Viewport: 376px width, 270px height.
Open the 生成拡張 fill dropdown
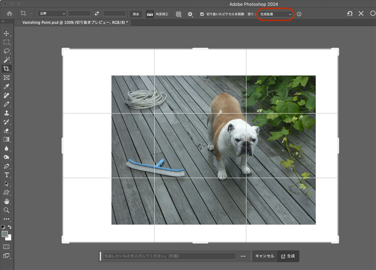[275, 14]
